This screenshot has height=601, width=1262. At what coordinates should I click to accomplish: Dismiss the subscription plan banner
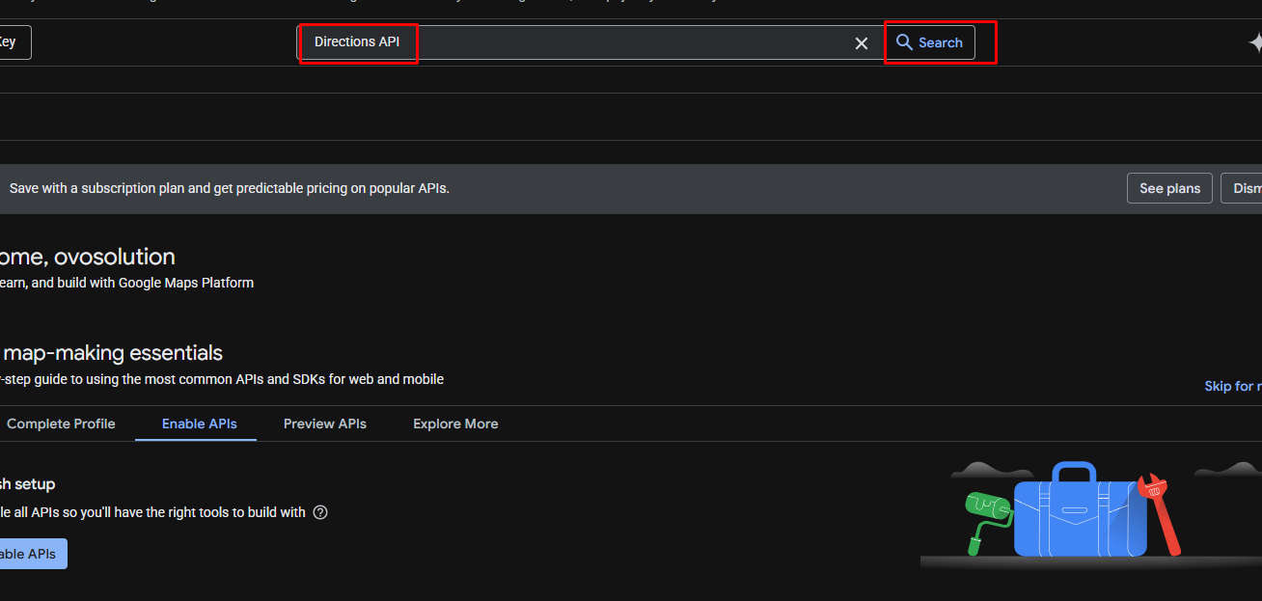1243,188
